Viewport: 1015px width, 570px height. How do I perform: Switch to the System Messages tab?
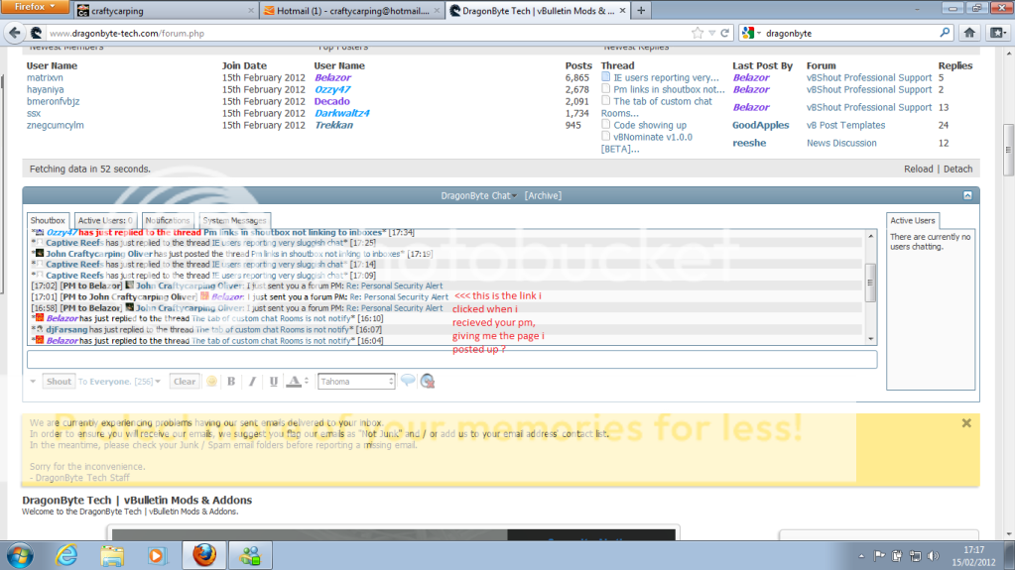(x=234, y=220)
